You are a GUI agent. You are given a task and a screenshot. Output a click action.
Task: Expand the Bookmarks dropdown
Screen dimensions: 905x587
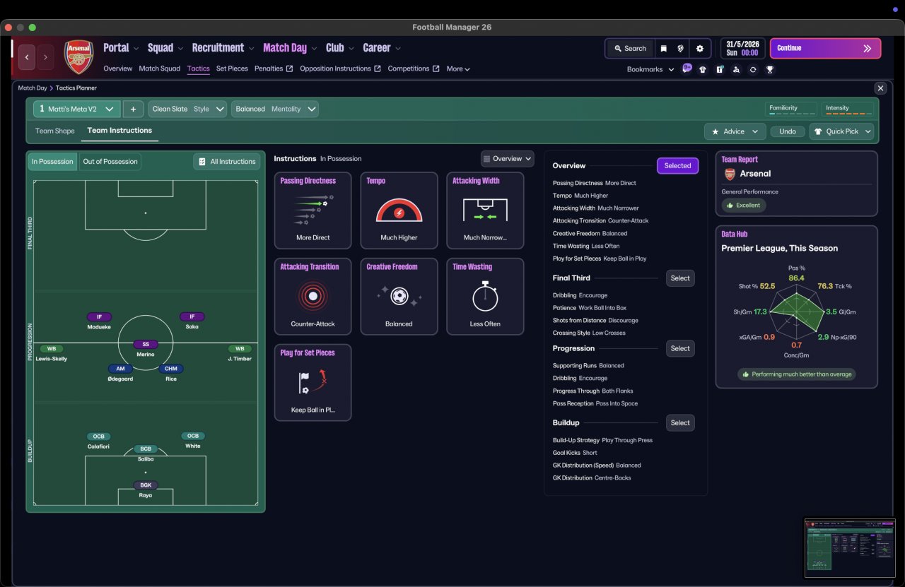[650, 69]
